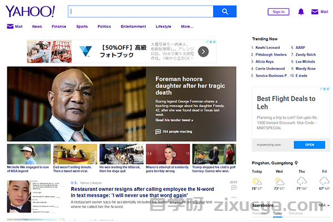Image resolution: width=333 pixels, height=222 pixels.
Task: Click trending topic Carrie Underwood
Action: point(270,69)
